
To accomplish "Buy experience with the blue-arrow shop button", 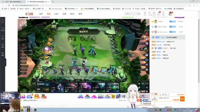I will pyautogui.click(x=42, y=85).
